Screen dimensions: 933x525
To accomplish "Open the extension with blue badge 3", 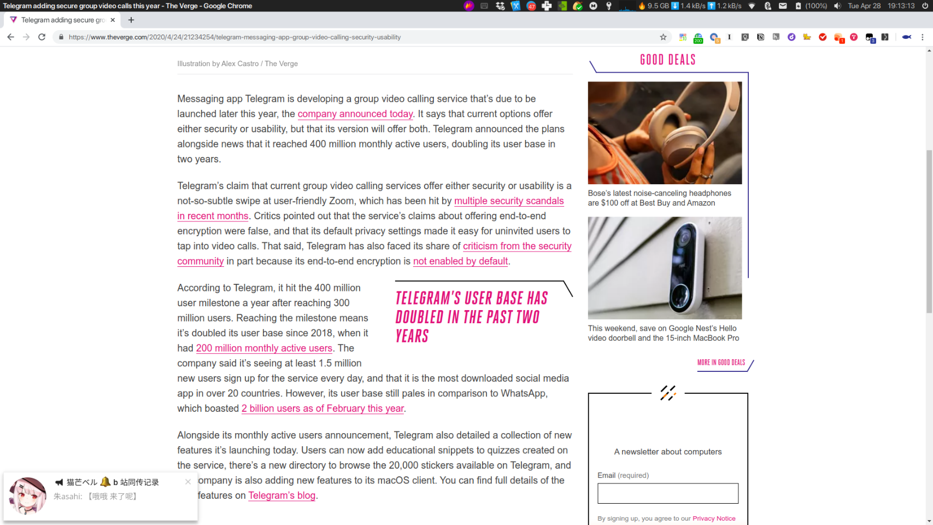I will [x=870, y=38].
